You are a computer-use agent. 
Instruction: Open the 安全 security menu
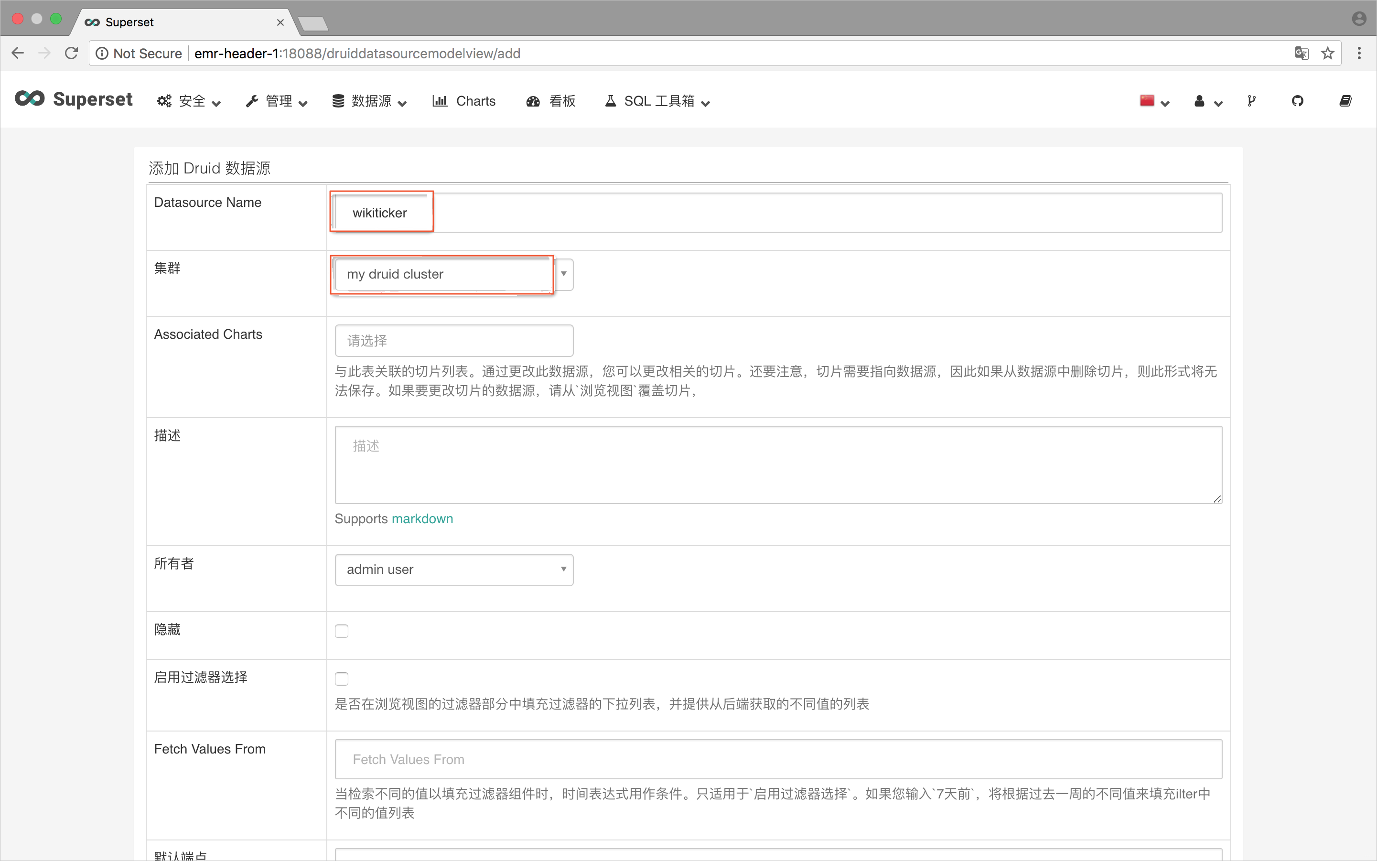[188, 101]
